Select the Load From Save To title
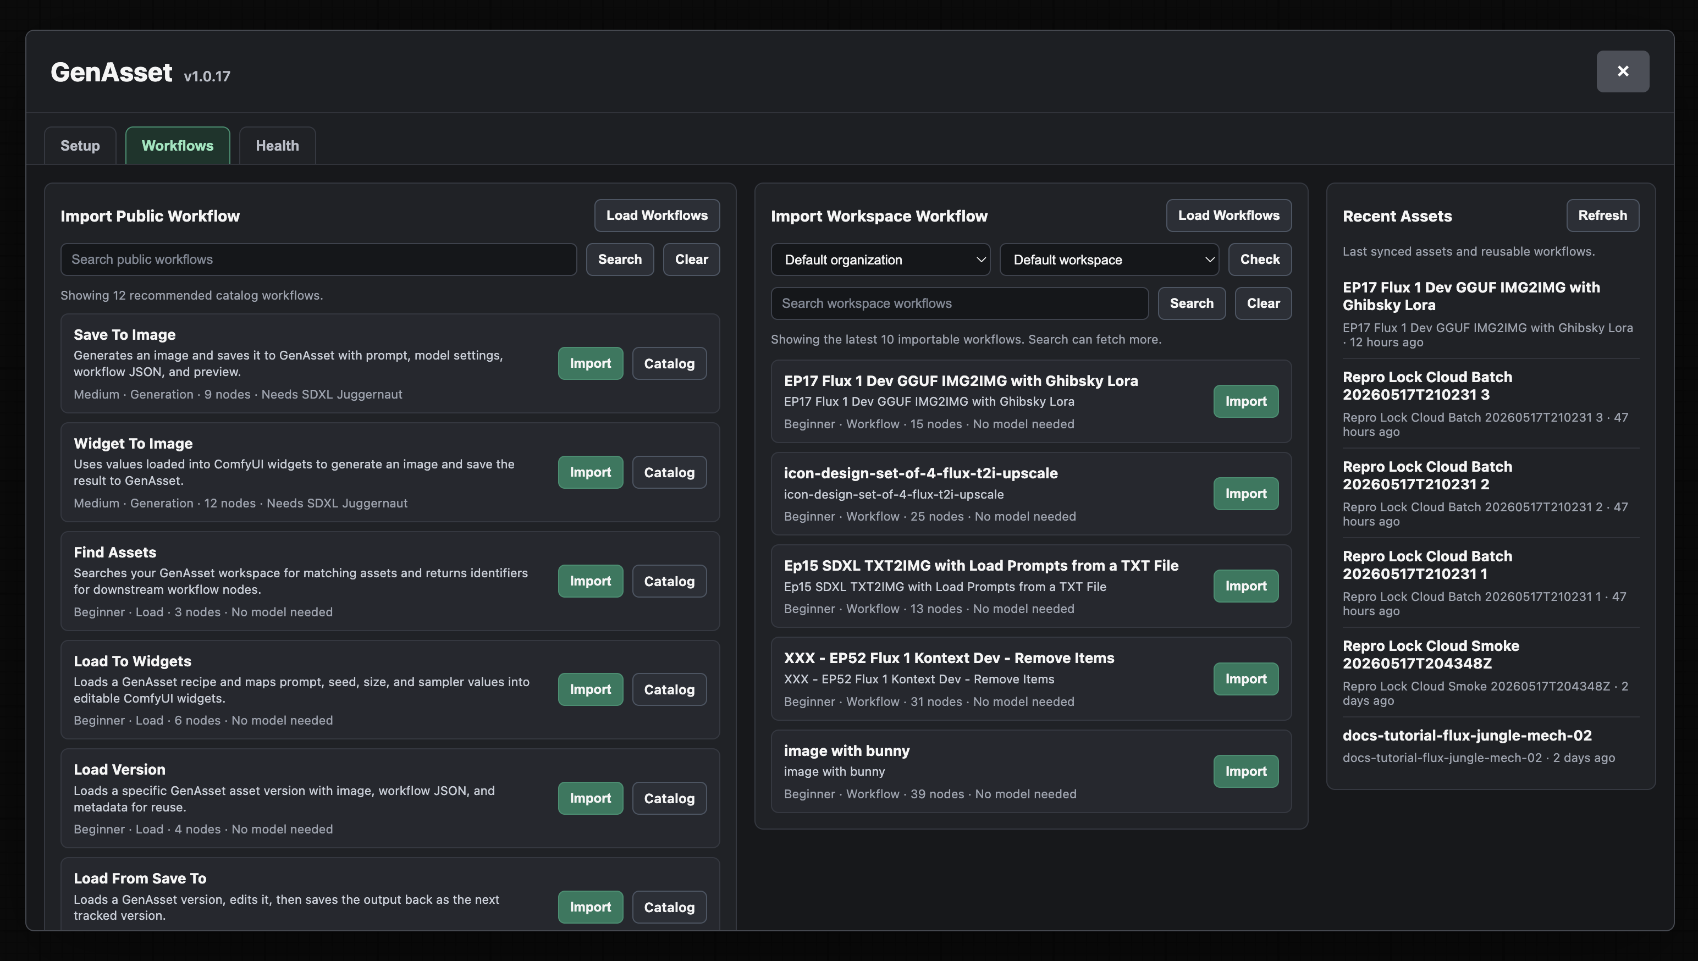1698x961 pixels. [x=140, y=879]
